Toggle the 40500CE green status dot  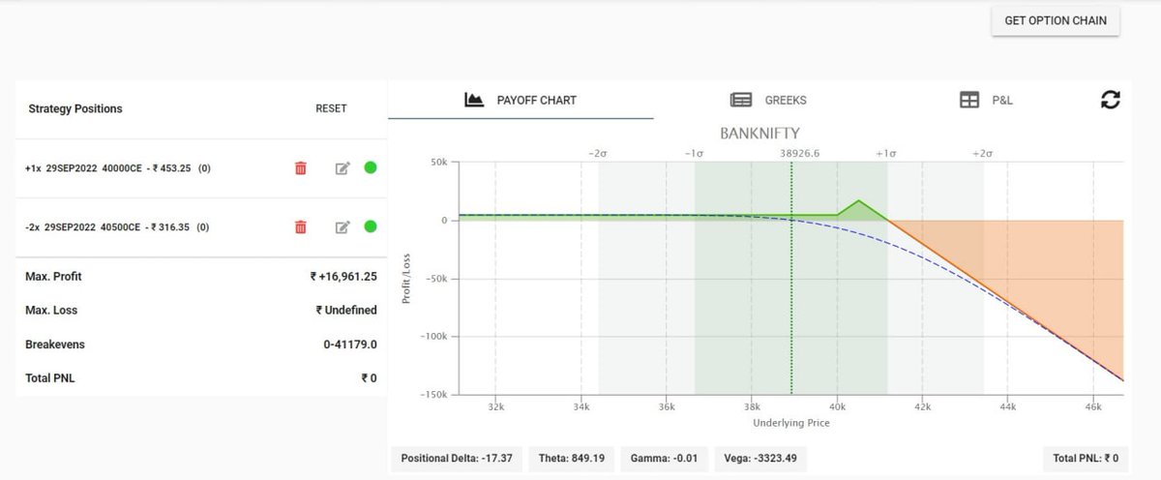point(371,226)
